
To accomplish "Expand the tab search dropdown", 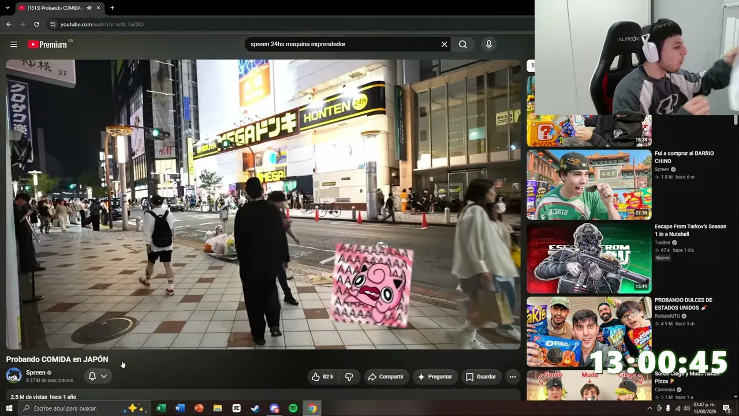I will [7, 8].
